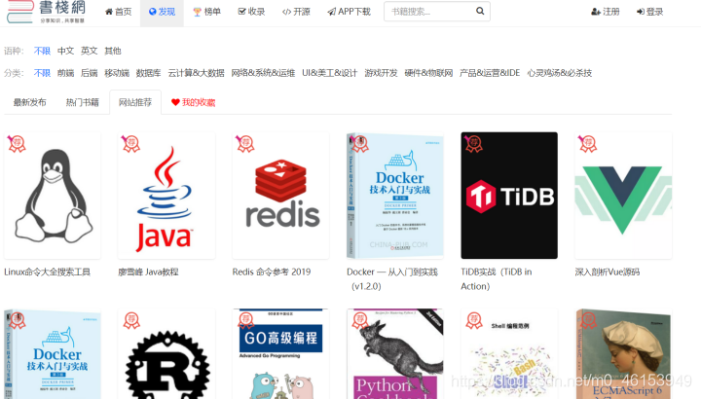This screenshot has height=399, width=701.
Task: Open the Java logo book cover
Action: pyautogui.click(x=166, y=196)
